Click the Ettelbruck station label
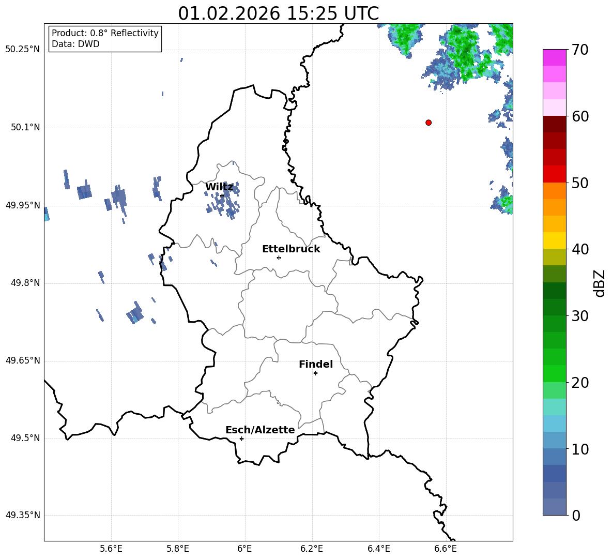 click(x=291, y=249)
